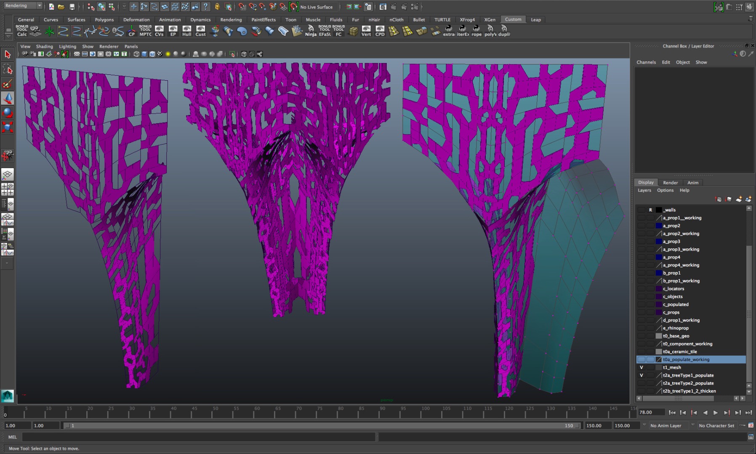Switch to the Anim layer tab
The height and width of the screenshot is (454, 756).
click(x=693, y=182)
